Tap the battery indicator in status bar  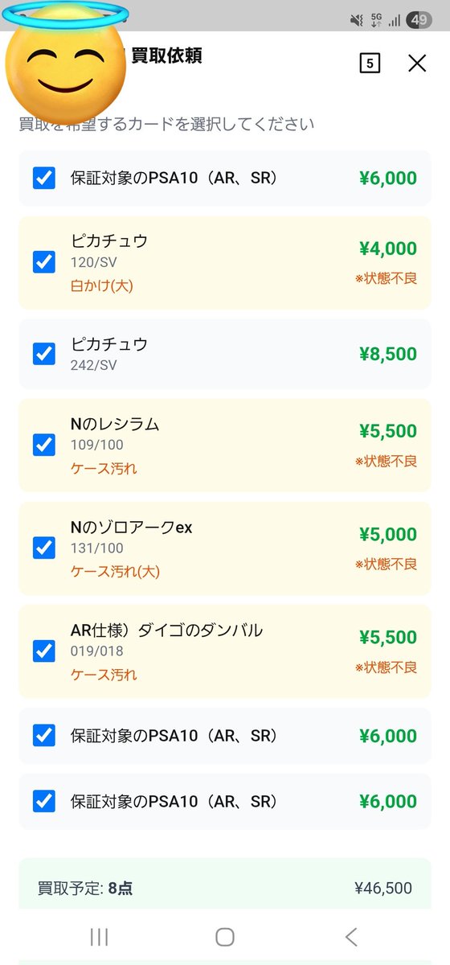418,20
